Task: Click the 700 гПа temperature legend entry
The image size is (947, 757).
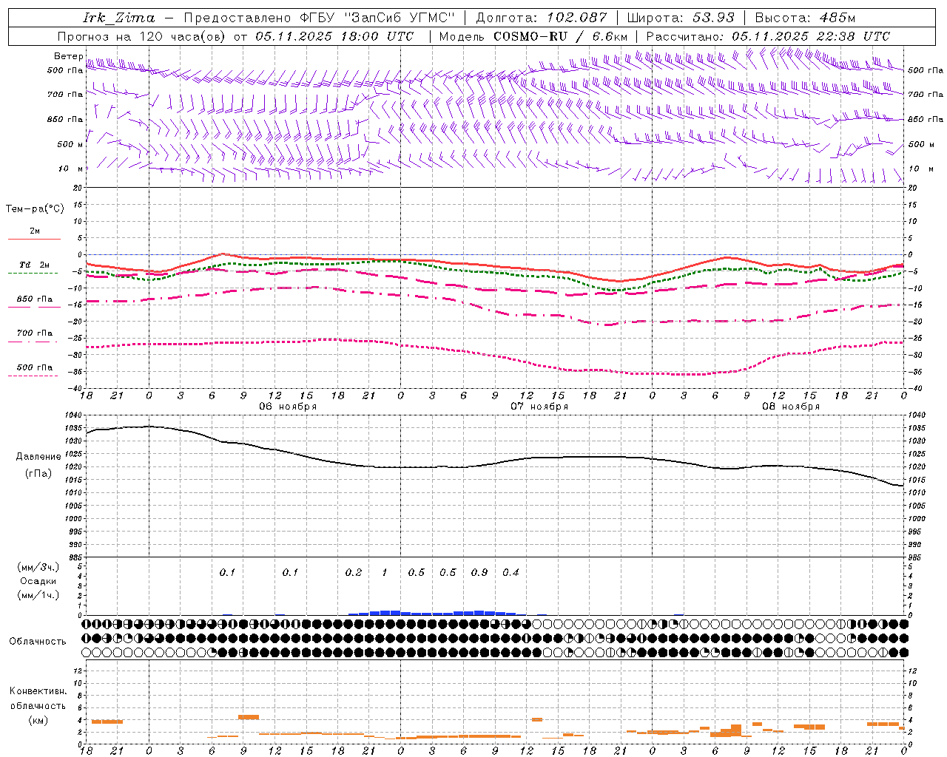Action: [x=35, y=333]
